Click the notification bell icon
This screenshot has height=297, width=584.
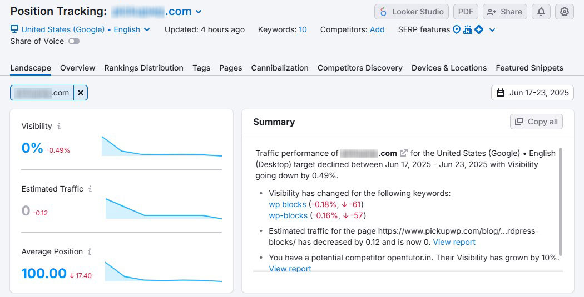pos(541,12)
